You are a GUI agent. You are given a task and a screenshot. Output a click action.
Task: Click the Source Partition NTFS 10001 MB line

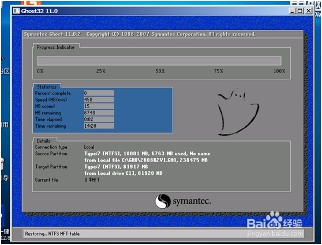click(147, 154)
